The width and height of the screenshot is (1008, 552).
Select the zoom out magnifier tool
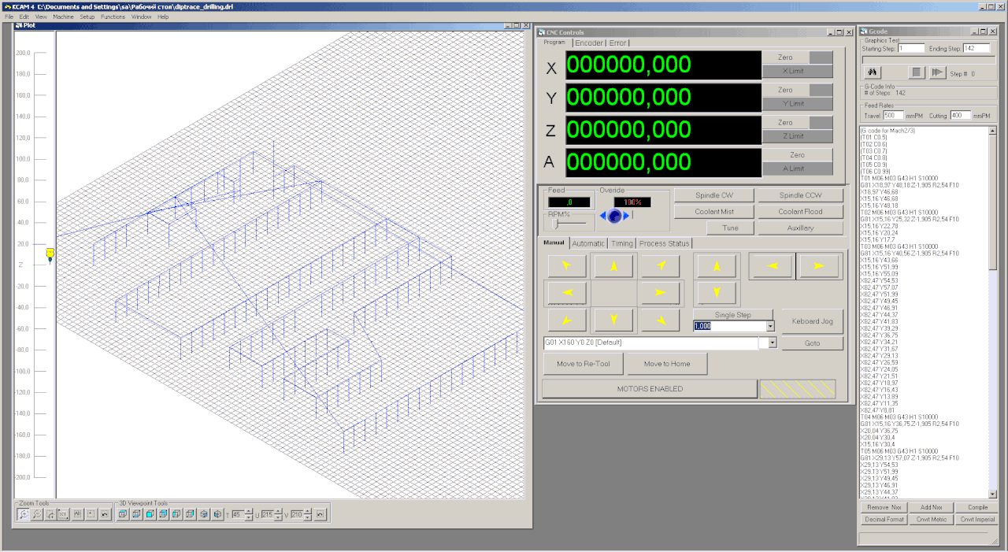point(37,514)
